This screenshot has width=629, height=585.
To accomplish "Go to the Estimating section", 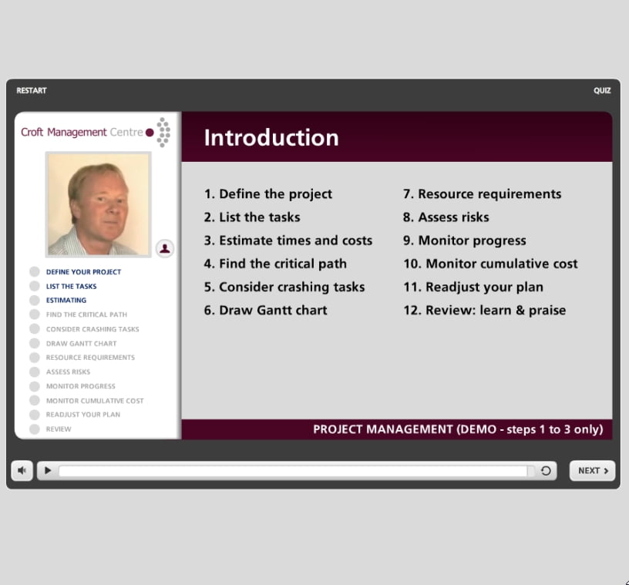I will (x=66, y=301).
